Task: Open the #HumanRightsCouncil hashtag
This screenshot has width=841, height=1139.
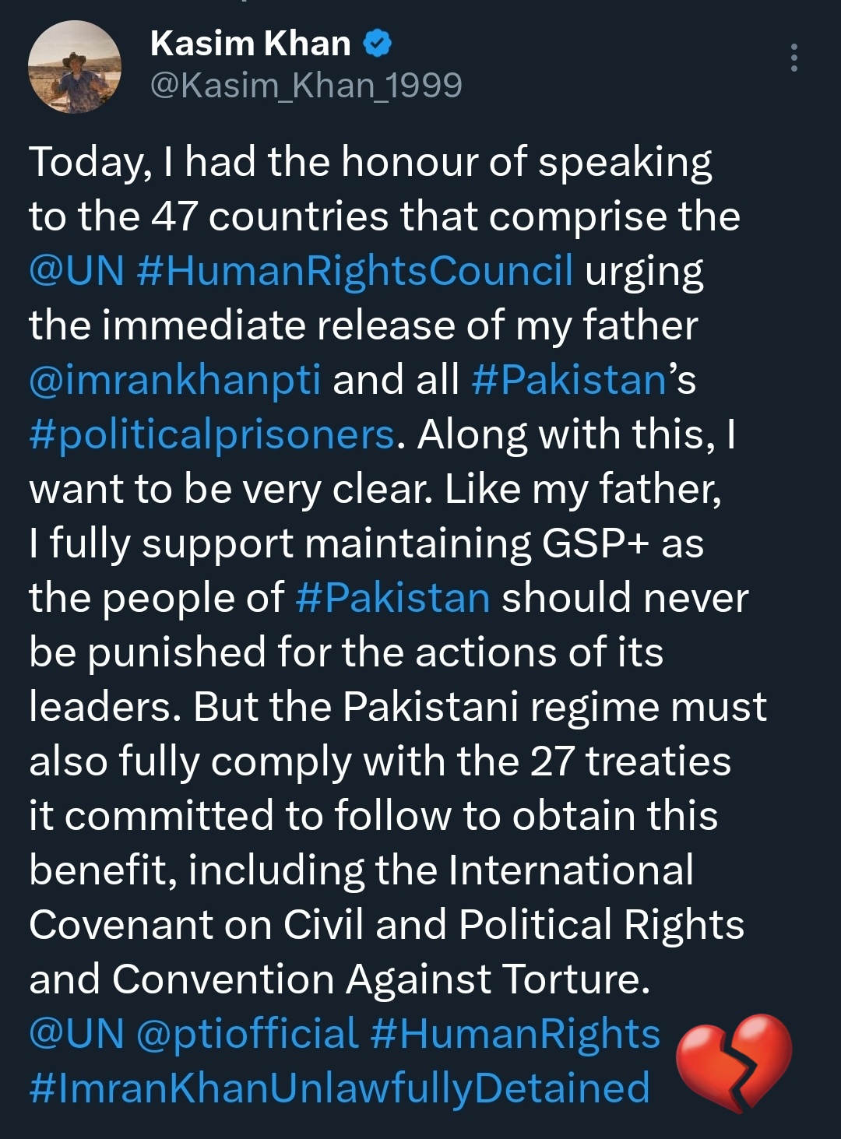Action: (355, 271)
